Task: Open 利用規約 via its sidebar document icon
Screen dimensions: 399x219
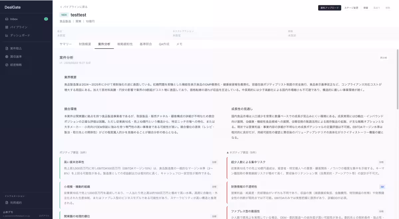Action: (7, 202)
